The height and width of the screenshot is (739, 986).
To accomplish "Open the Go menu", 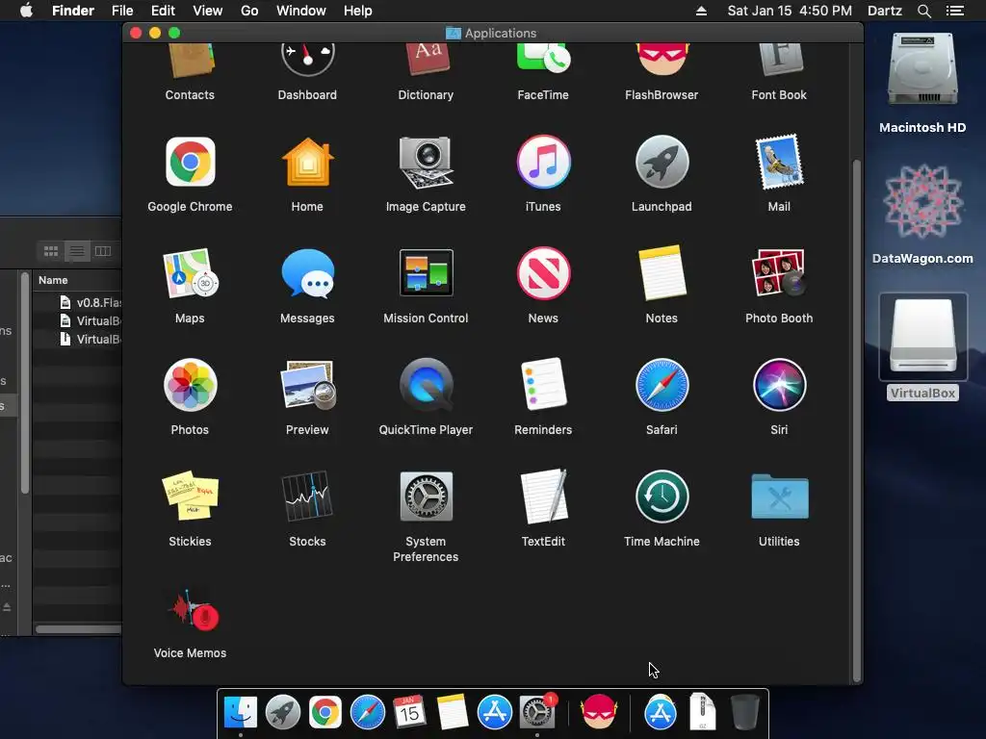I will [x=249, y=11].
